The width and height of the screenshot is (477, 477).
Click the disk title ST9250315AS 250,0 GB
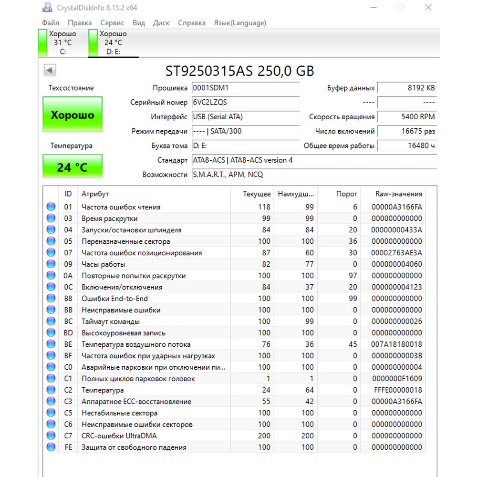[x=240, y=71]
